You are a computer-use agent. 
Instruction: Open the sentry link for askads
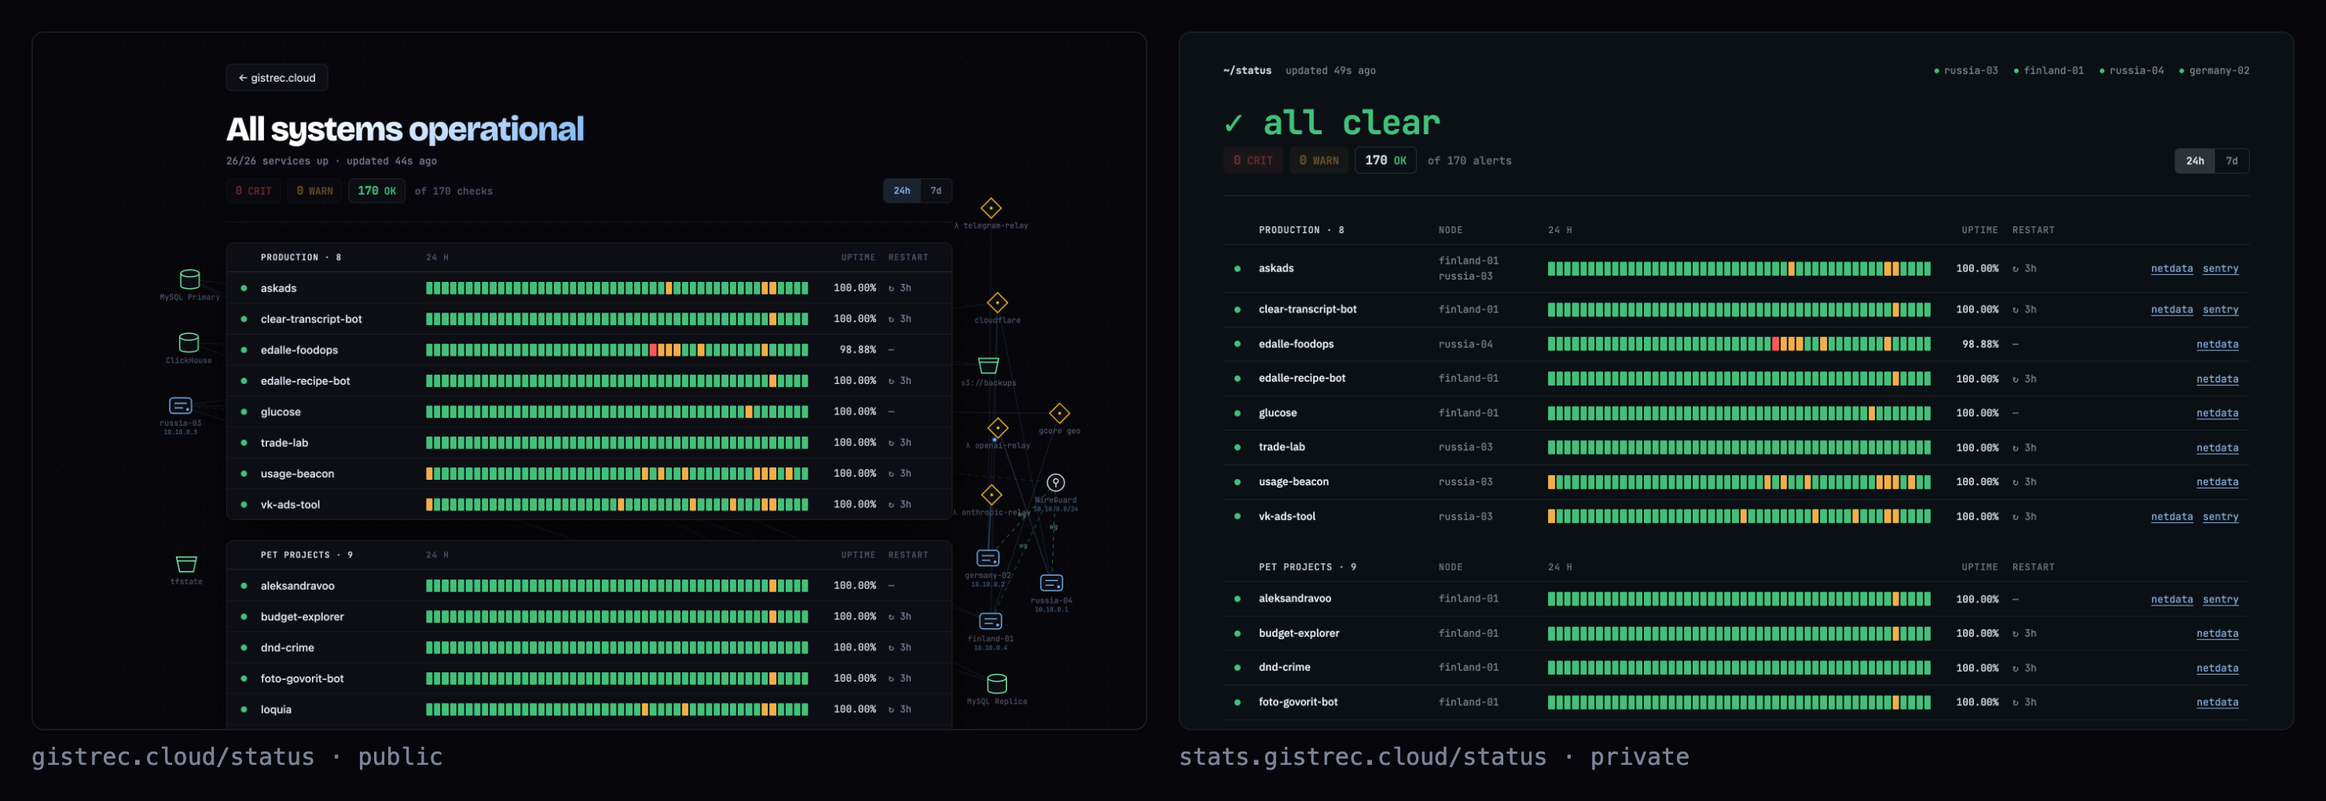(2221, 269)
